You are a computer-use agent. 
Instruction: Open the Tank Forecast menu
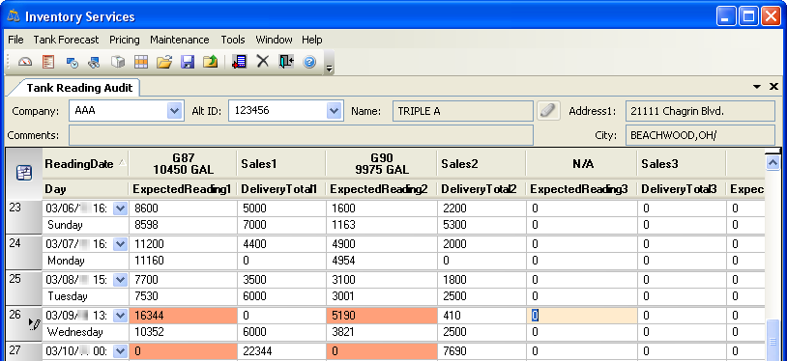click(x=67, y=40)
